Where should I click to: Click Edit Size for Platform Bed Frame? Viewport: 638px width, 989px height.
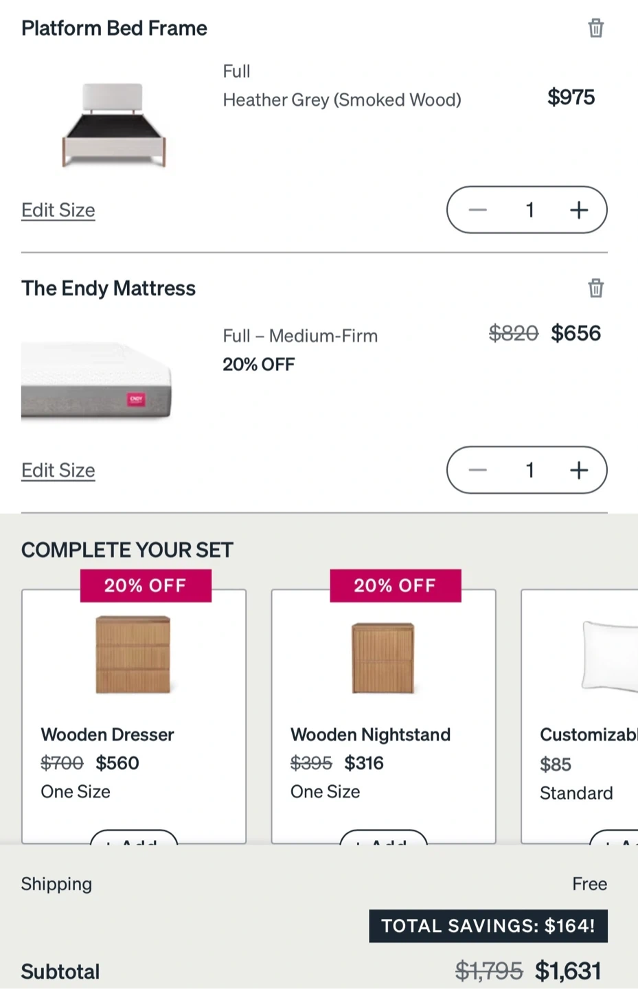58,210
